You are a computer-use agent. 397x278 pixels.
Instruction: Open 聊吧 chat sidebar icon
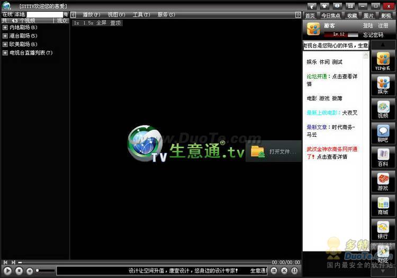(x=383, y=133)
